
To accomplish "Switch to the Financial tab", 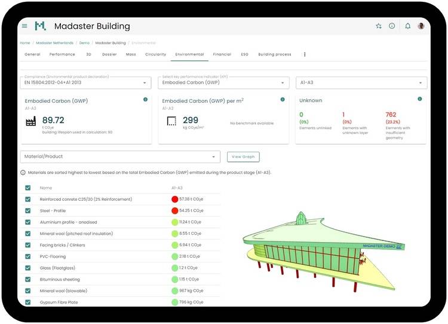I will tap(222, 54).
